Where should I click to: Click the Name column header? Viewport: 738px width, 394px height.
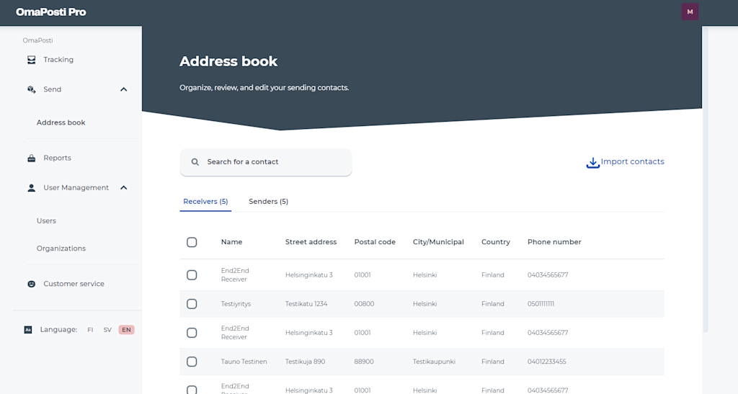click(x=231, y=242)
